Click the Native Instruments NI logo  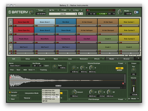(136, 12)
